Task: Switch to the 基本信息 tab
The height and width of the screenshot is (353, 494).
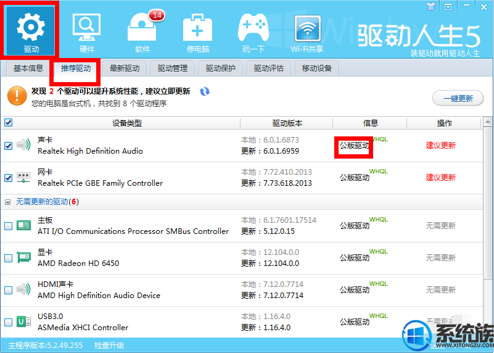Action: (28, 69)
